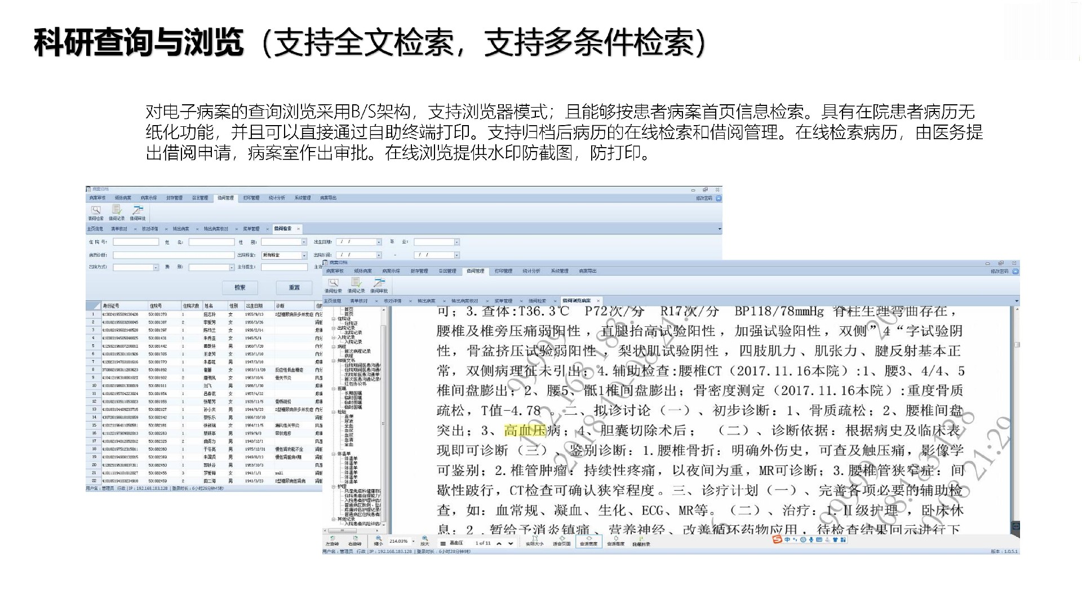Zoom in using the 放大 magnifier icon
The width and height of the screenshot is (1082, 608).
[x=425, y=541]
